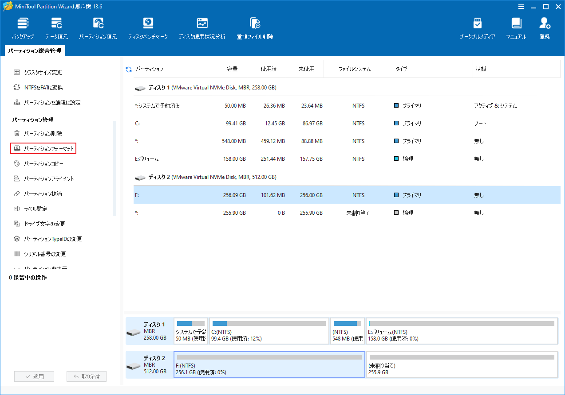Image resolution: width=565 pixels, height=395 pixels.
Task: Choose シリアル番号の変更
Action: (x=40, y=254)
